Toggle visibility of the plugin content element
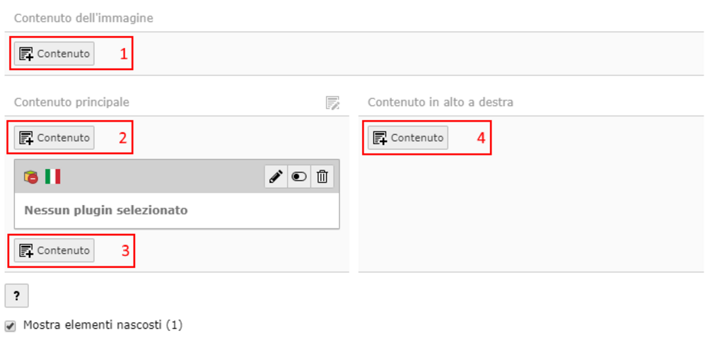 tap(299, 176)
